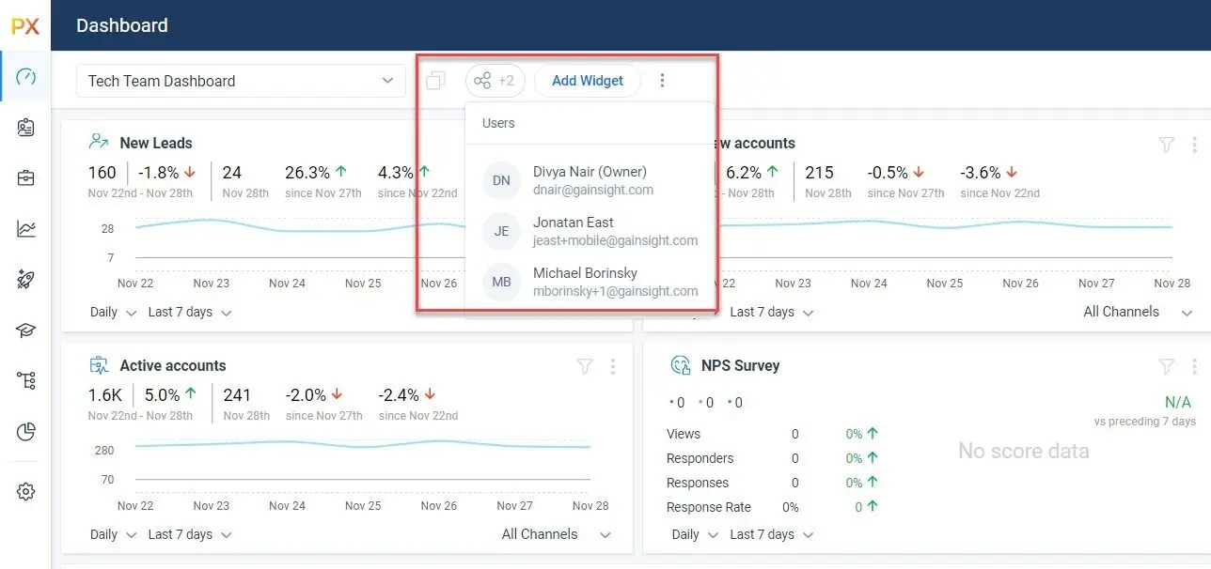
Task: Click the duplicate dashboard copy icon
Action: [435, 81]
